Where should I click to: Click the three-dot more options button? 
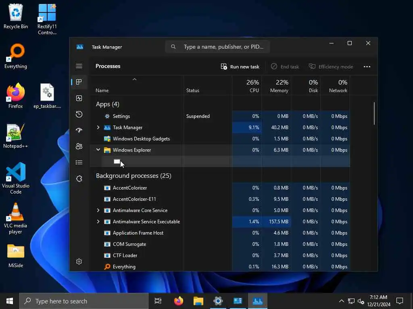tap(367, 66)
